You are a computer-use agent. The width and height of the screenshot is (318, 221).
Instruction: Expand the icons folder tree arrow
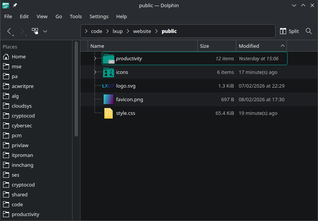[x=94, y=72]
